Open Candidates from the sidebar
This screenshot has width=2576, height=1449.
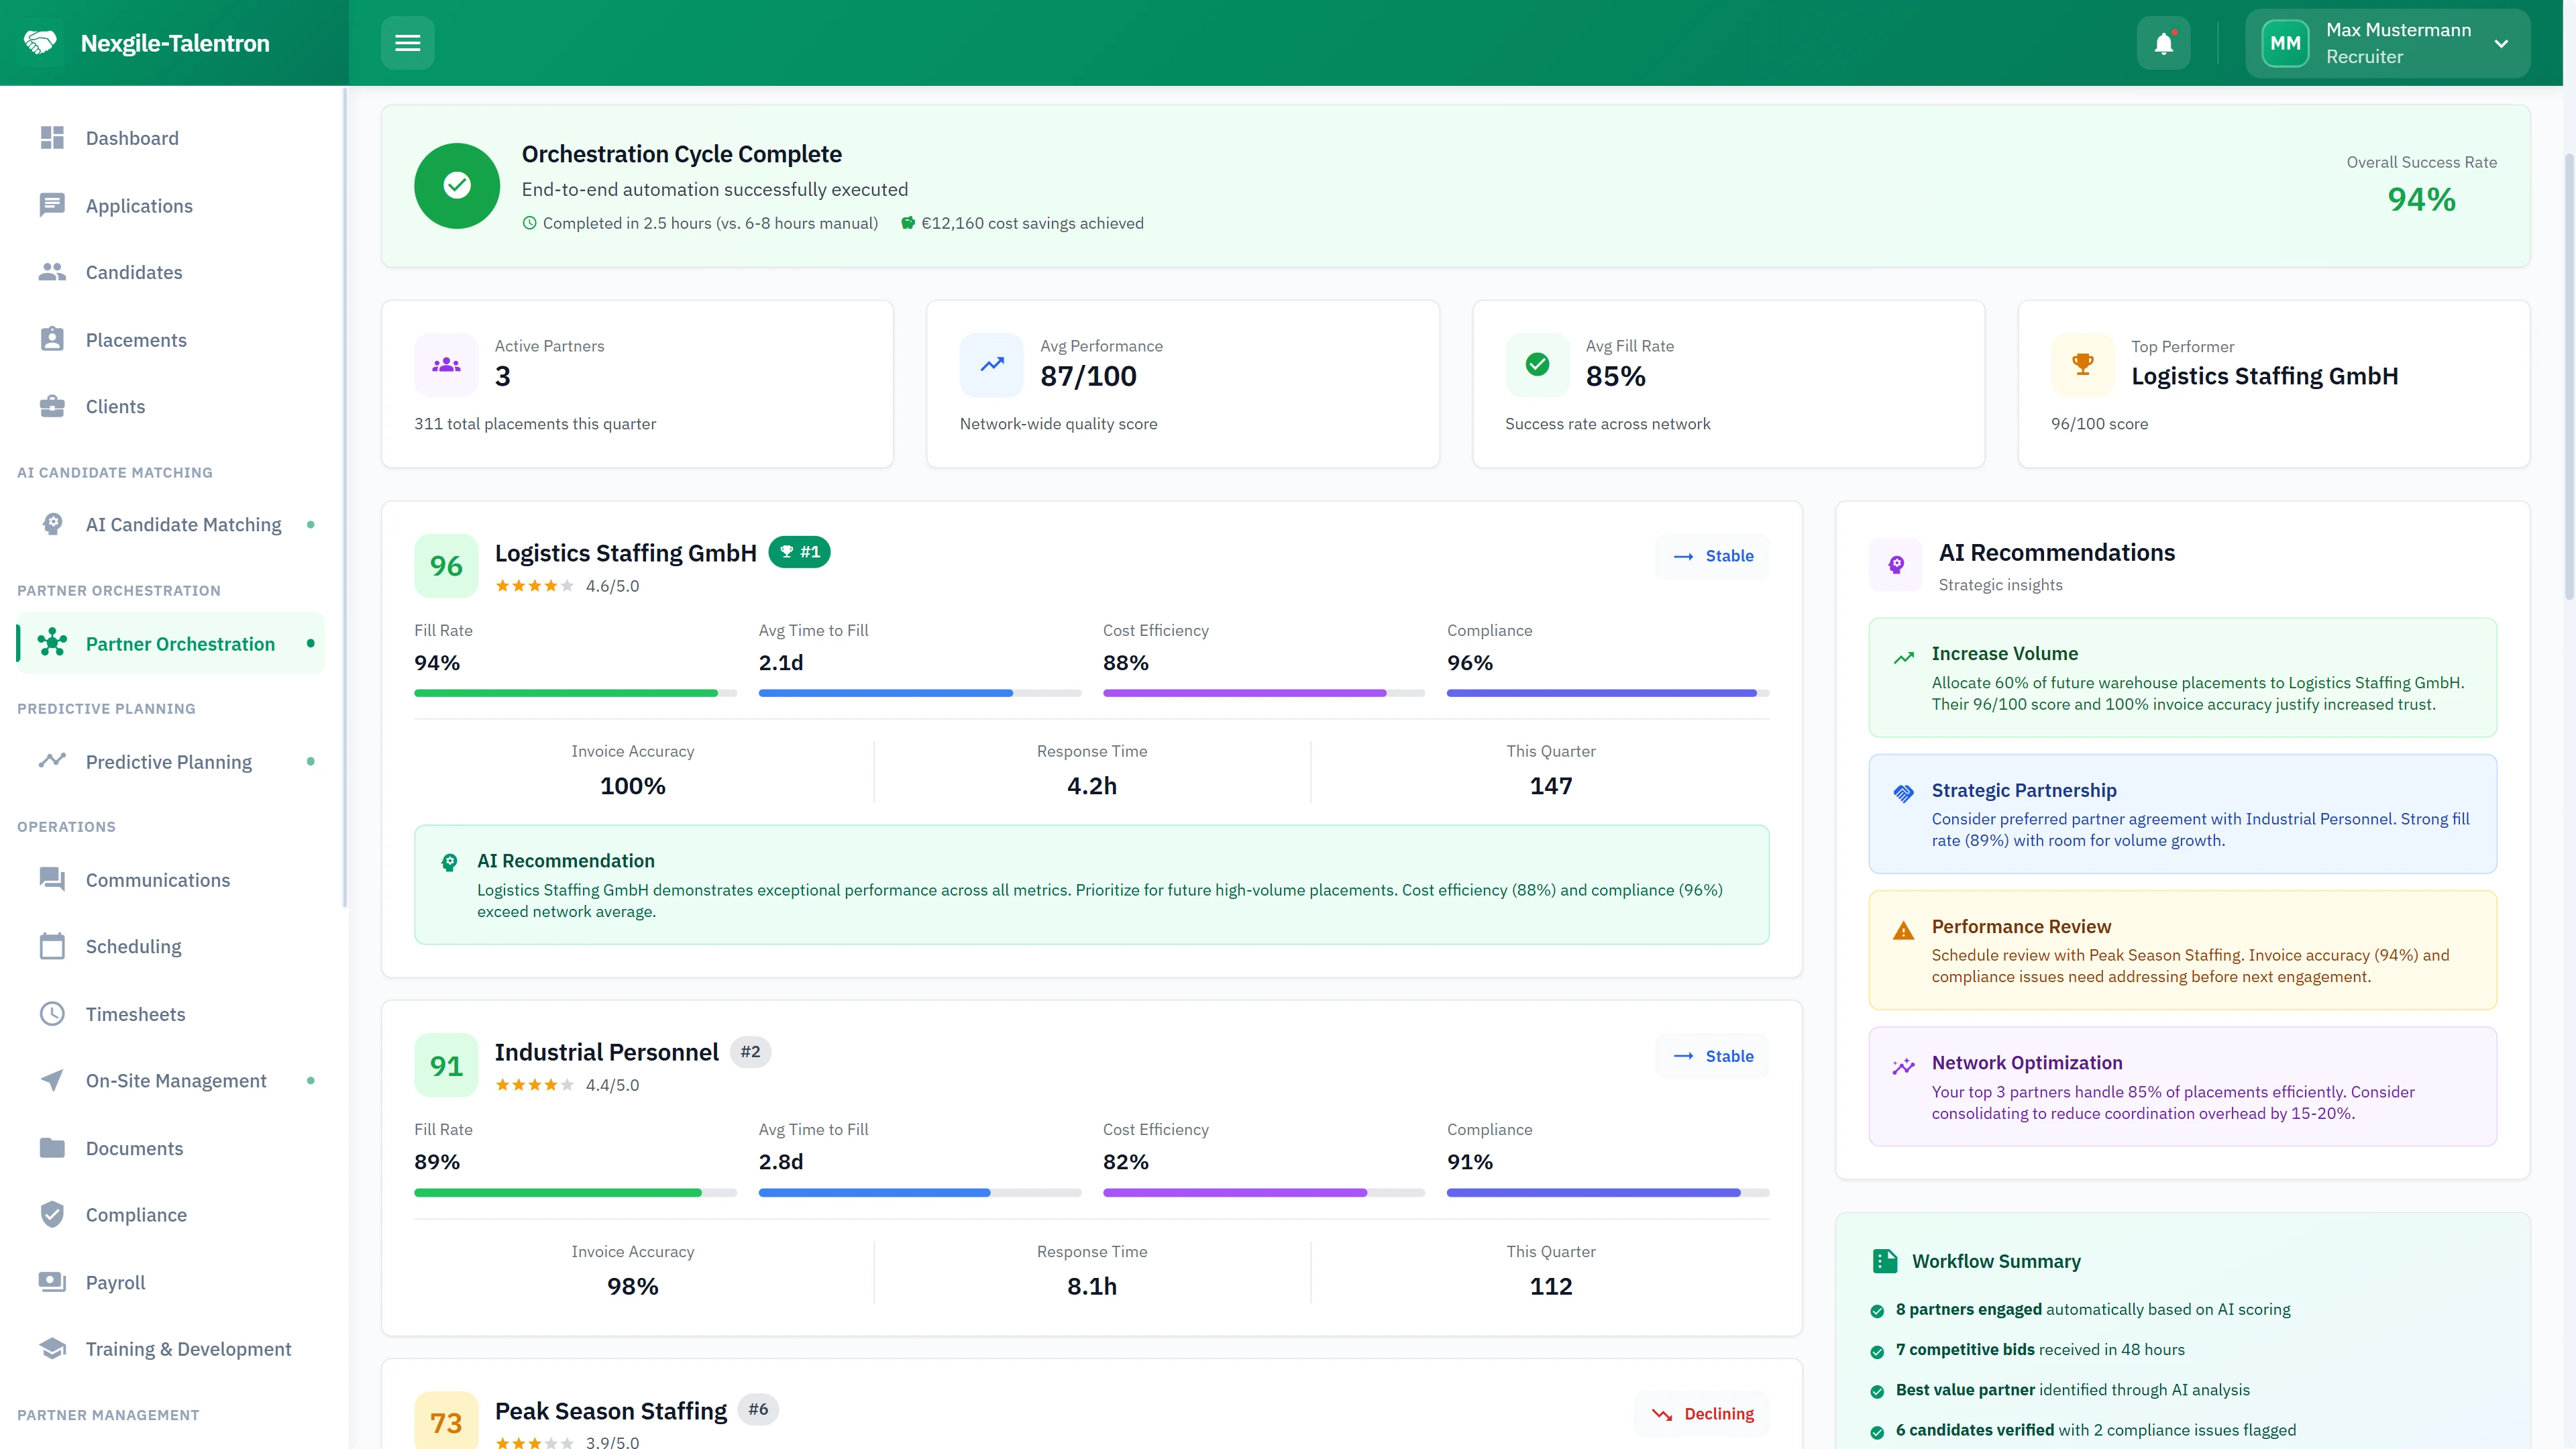53,272
